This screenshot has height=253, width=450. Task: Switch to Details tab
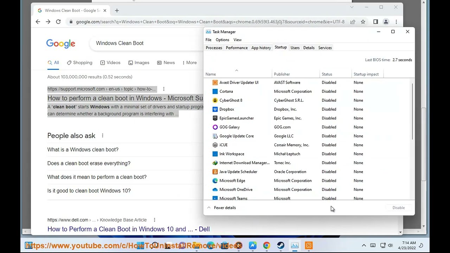pos(309,48)
